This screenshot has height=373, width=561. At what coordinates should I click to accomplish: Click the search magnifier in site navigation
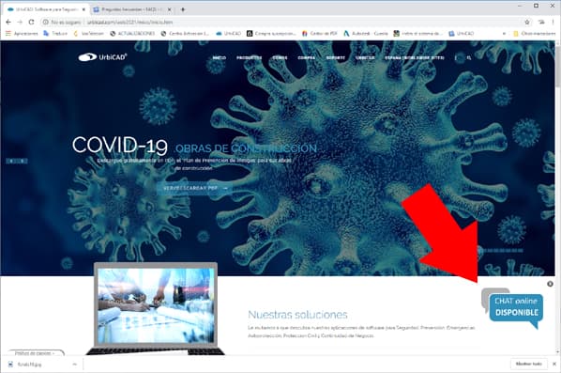pyautogui.click(x=469, y=57)
